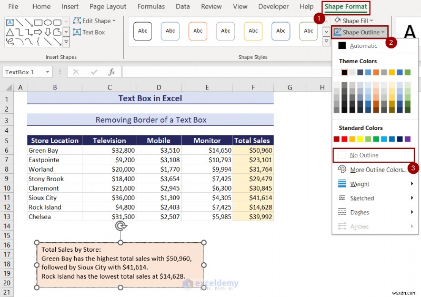The height and width of the screenshot is (297, 421).
Task: Switch to the Home ribbon tab
Action: (42, 6)
